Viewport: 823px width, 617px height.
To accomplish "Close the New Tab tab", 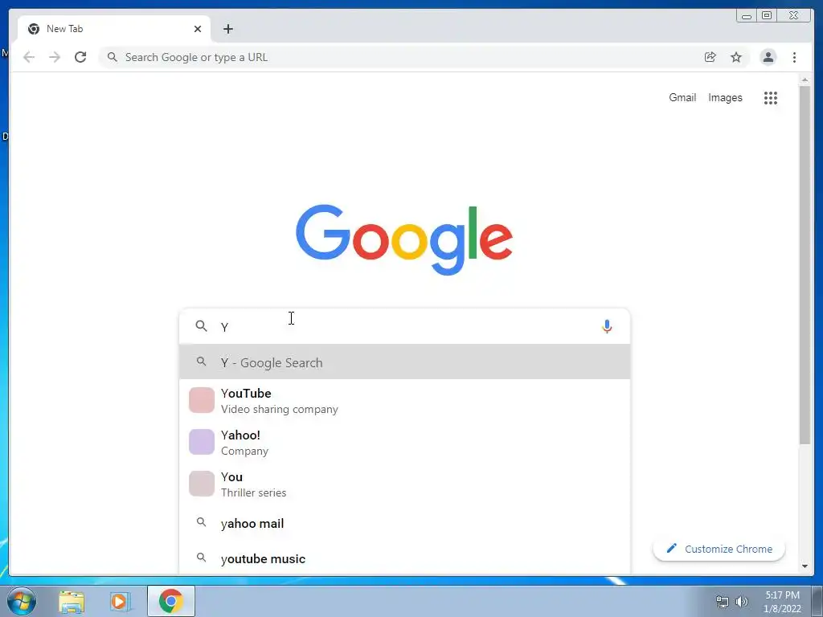I will point(198,29).
